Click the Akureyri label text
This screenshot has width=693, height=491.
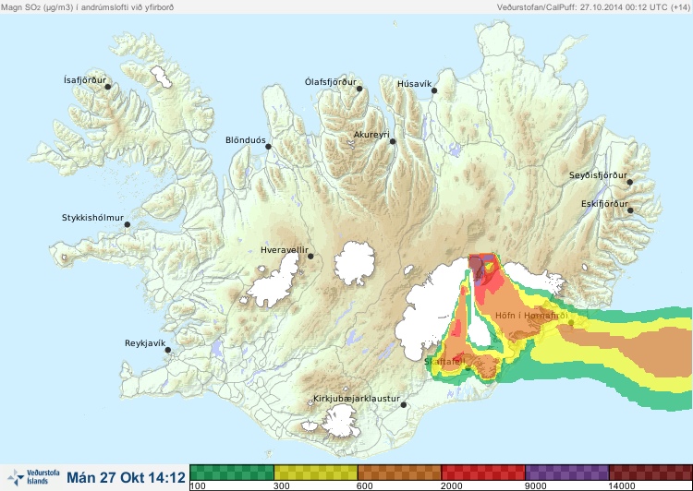(x=371, y=135)
